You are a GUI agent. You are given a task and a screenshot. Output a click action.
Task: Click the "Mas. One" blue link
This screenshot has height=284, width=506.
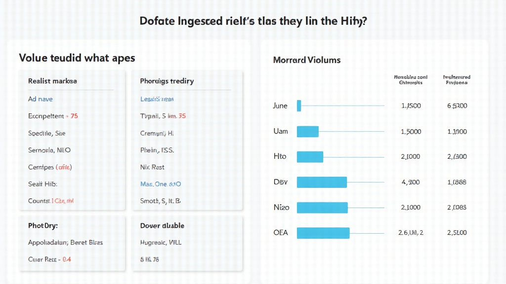pos(161,184)
